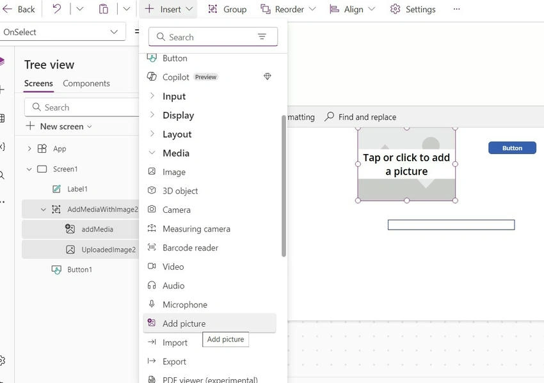Image resolution: width=544 pixels, height=383 pixels.
Task: Click the blue Button on canvas
Action: 512,148
